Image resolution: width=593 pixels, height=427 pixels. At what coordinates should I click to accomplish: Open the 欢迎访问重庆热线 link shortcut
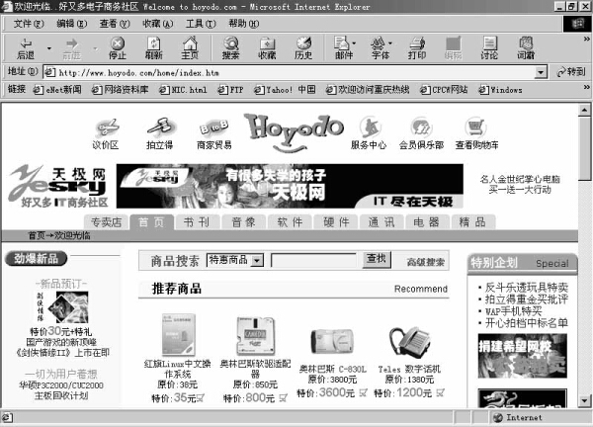(x=368, y=90)
